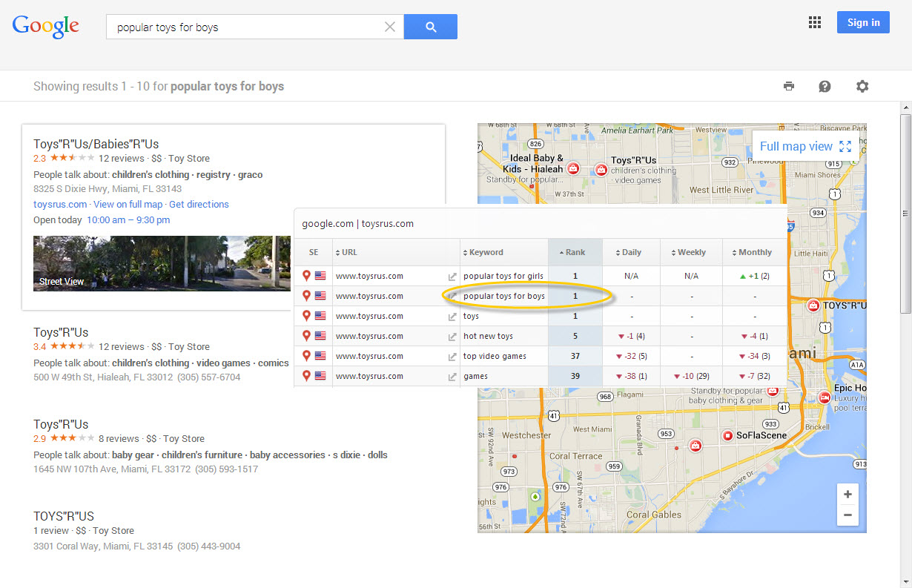Open the settings gear icon
Screen dimensions: 912x588
[x=862, y=86]
